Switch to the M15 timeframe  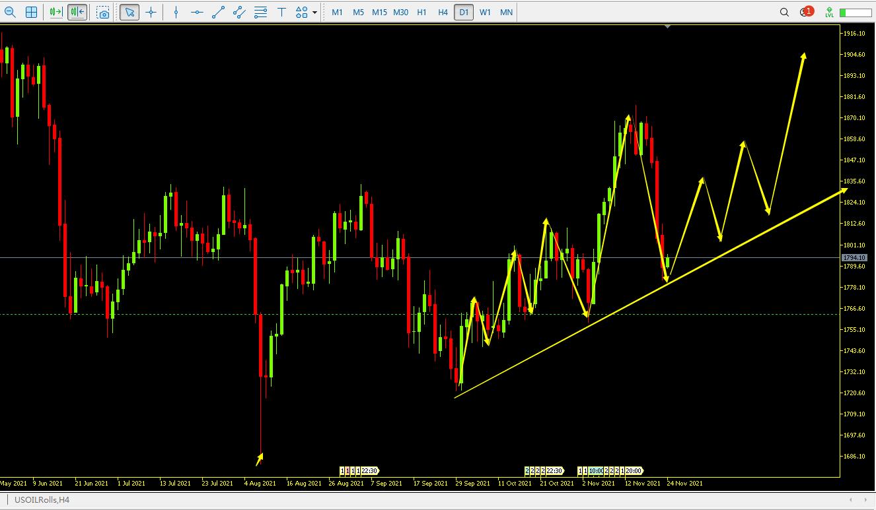[379, 13]
